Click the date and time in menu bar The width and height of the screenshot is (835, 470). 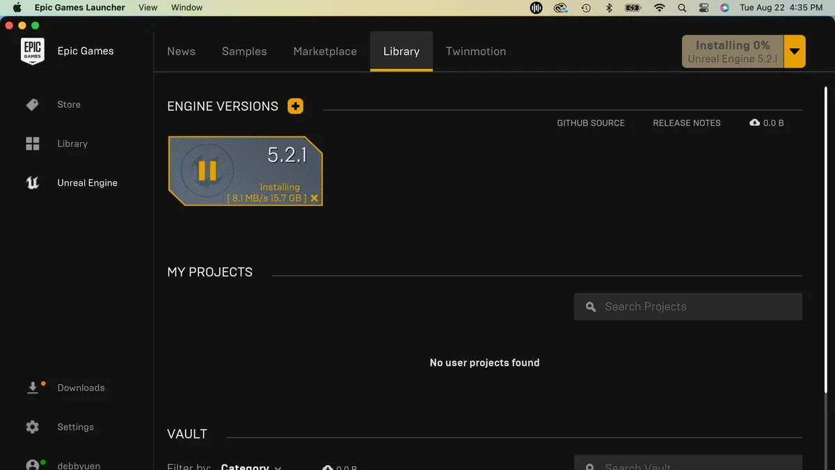(x=781, y=8)
